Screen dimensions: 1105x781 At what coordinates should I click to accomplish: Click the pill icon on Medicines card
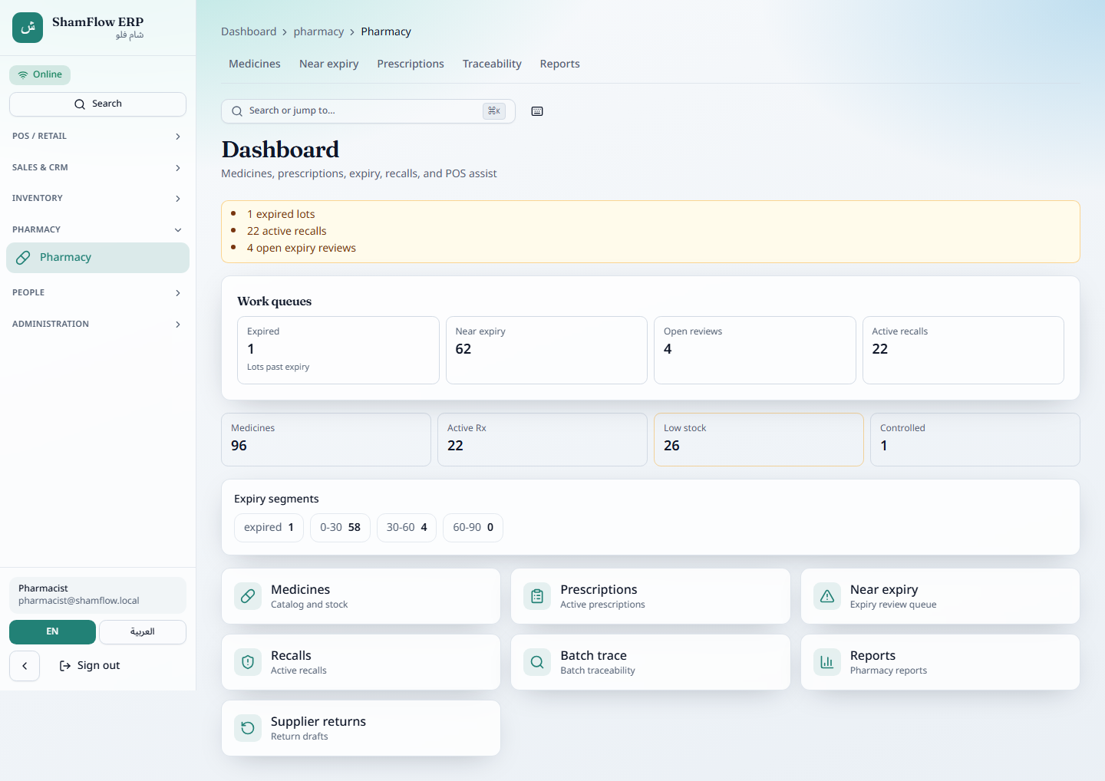(x=248, y=596)
